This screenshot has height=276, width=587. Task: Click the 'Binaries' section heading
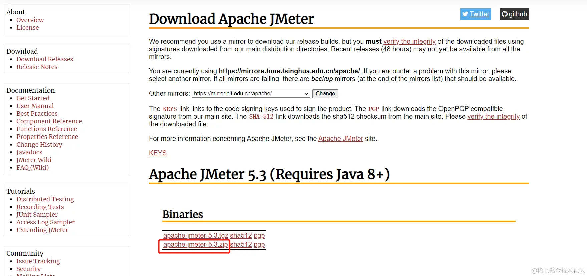point(183,214)
